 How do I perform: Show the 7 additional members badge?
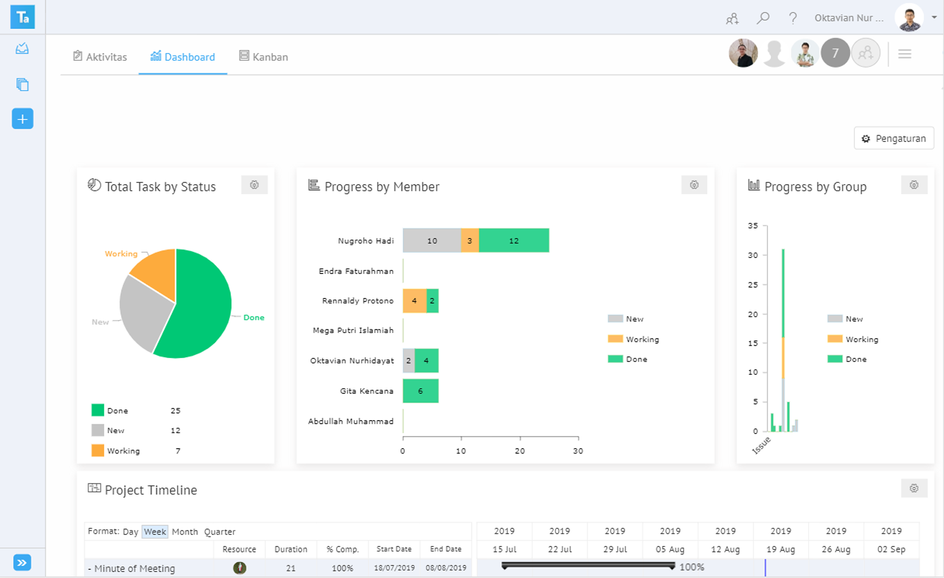pos(835,54)
